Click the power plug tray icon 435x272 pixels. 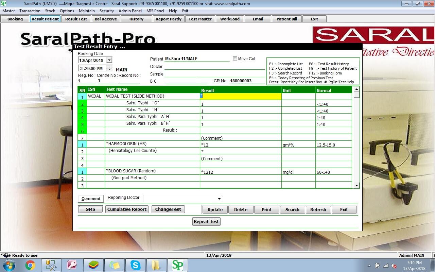point(377,266)
